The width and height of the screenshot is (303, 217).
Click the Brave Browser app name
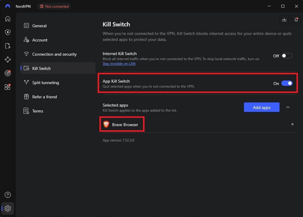coord(125,125)
